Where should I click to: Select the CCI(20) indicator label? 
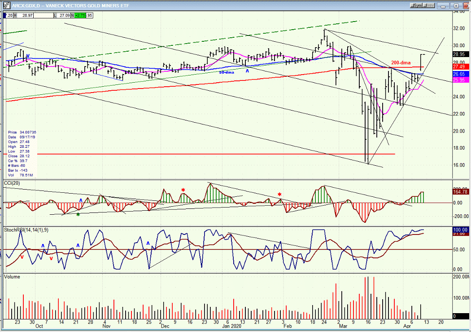(x=12, y=183)
